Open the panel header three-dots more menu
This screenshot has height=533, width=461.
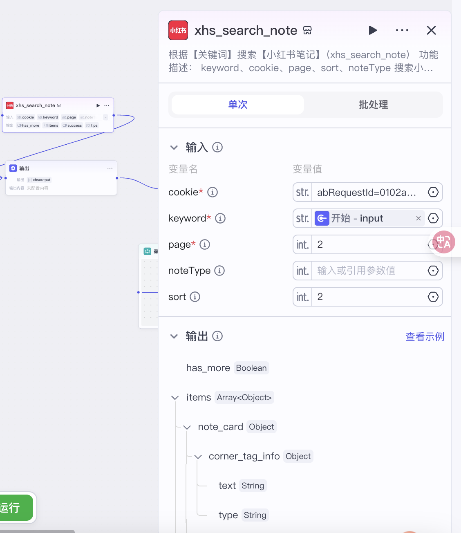pyautogui.click(x=402, y=30)
